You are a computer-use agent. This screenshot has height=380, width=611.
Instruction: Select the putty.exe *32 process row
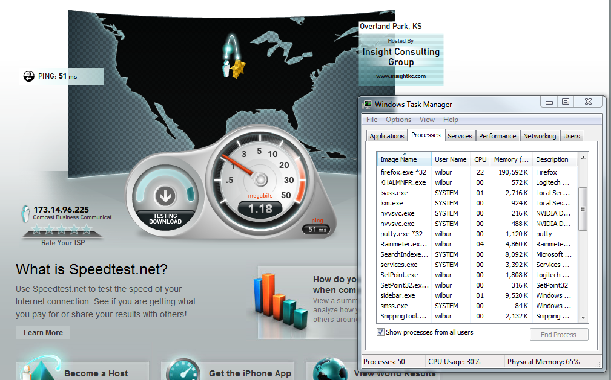pos(477,234)
